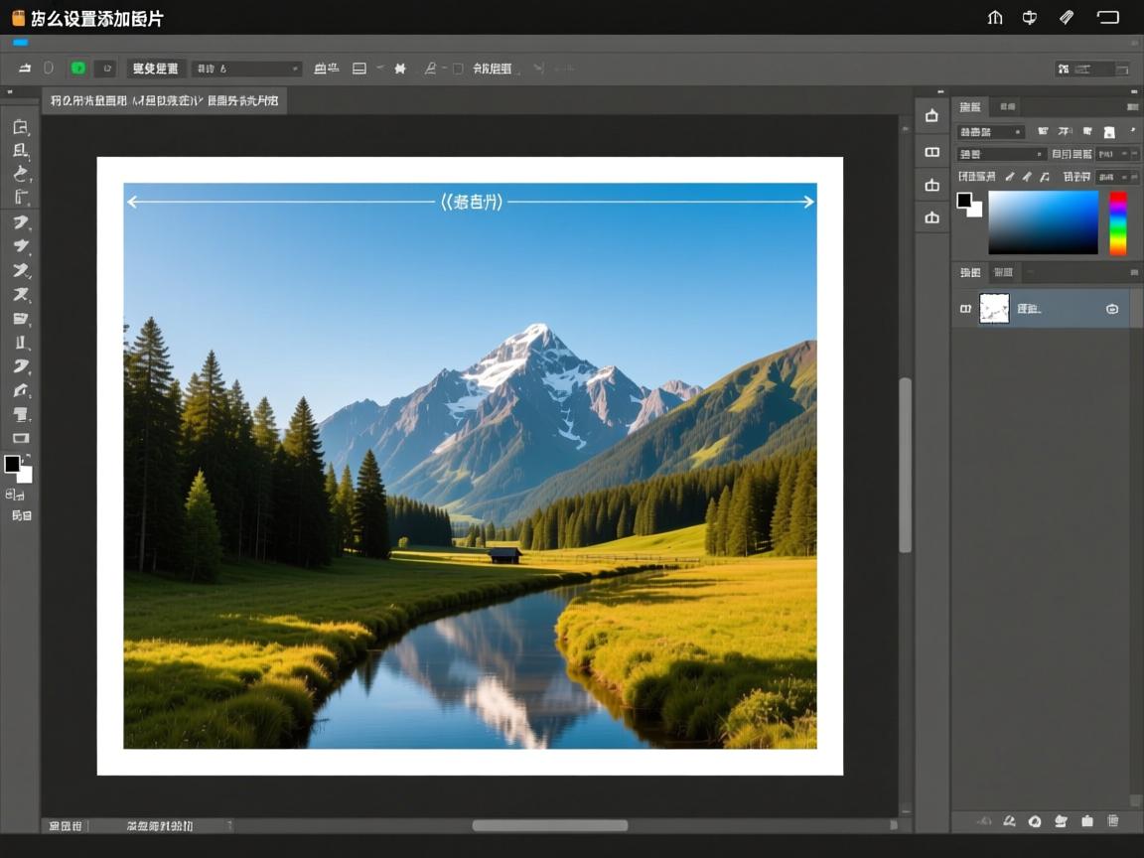Click the building-shaped icon in the title bar

[x=995, y=17]
